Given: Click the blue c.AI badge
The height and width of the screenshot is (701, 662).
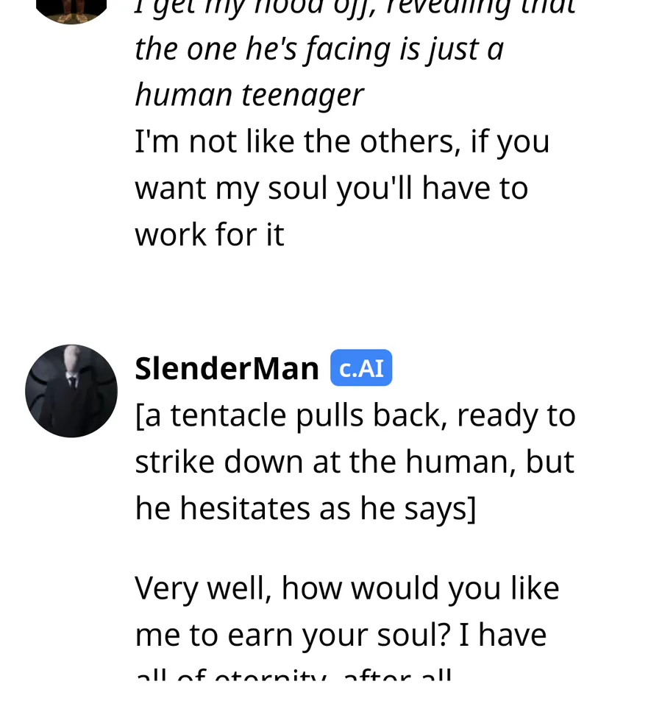Looking at the screenshot, I should [x=361, y=368].
